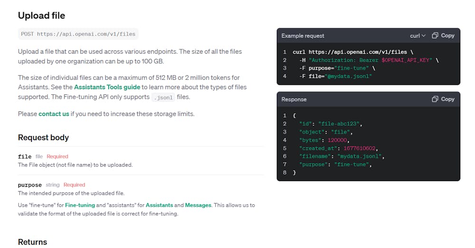Screen dimensions: 475x248
Task: Click the Authorization header line in request
Action: pos(369,60)
